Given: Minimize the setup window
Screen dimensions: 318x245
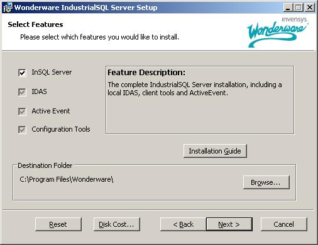Looking at the screenshot, I should 288,8.
